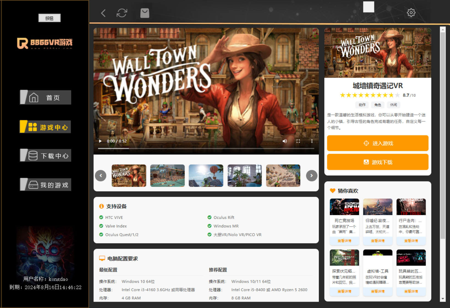
Task: Select the hot air balloon screenshot thumbnail
Action: (206, 176)
